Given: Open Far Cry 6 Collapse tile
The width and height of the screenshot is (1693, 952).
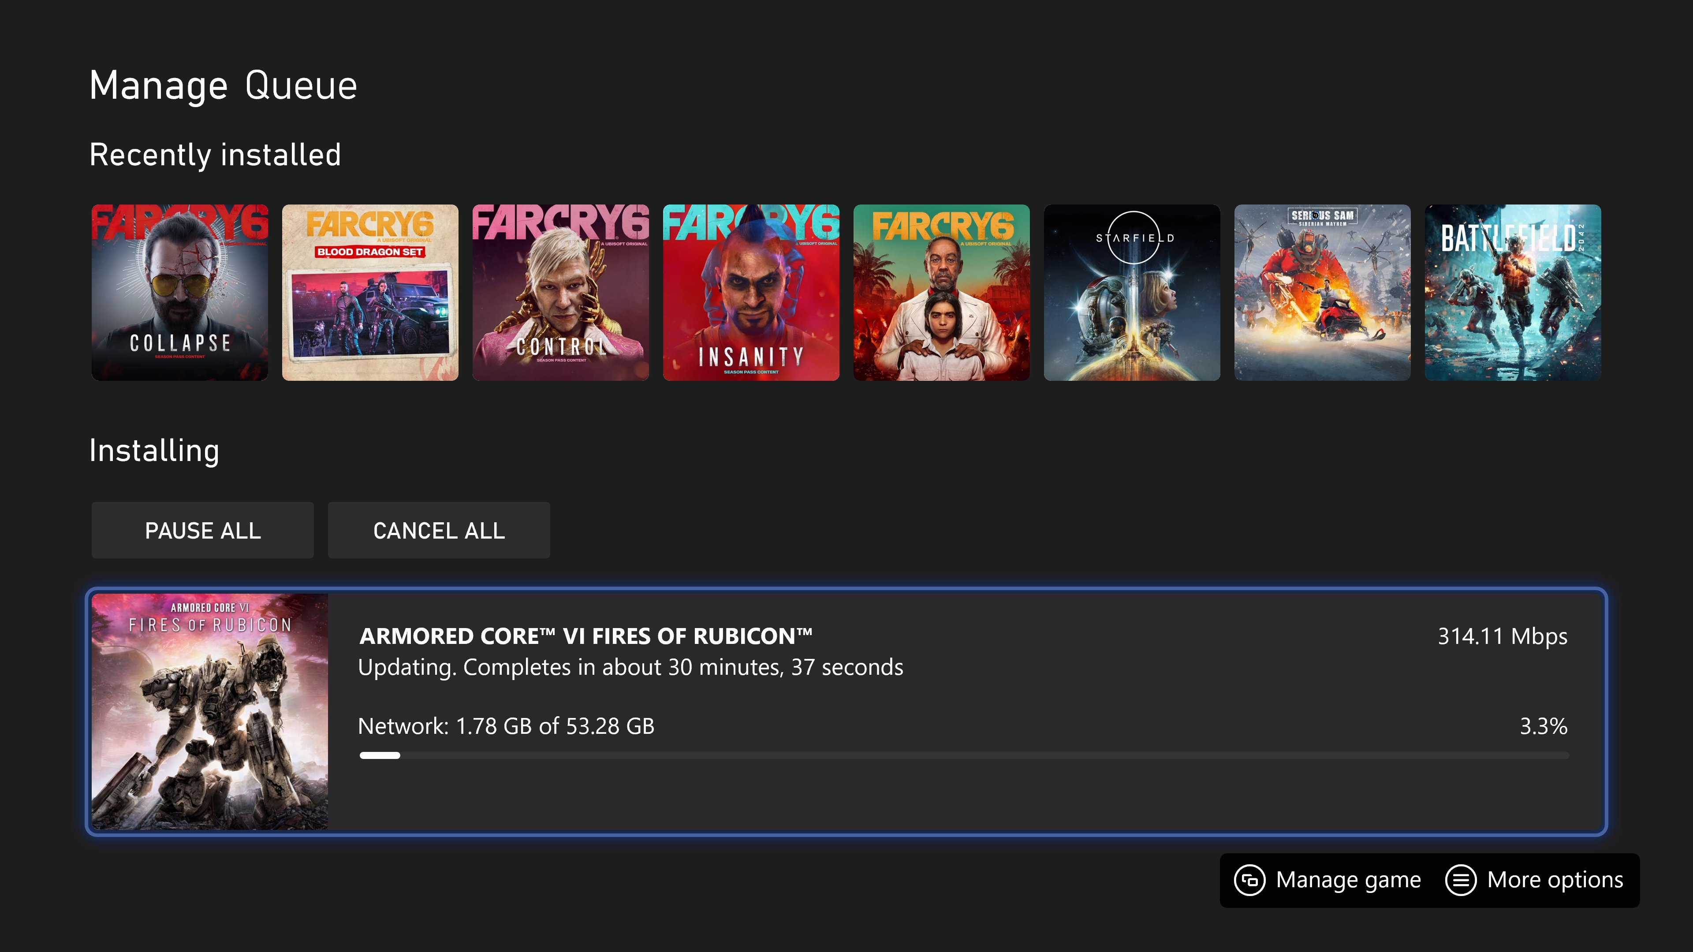Looking at the screenshot, I should click(x=179, y=292).
